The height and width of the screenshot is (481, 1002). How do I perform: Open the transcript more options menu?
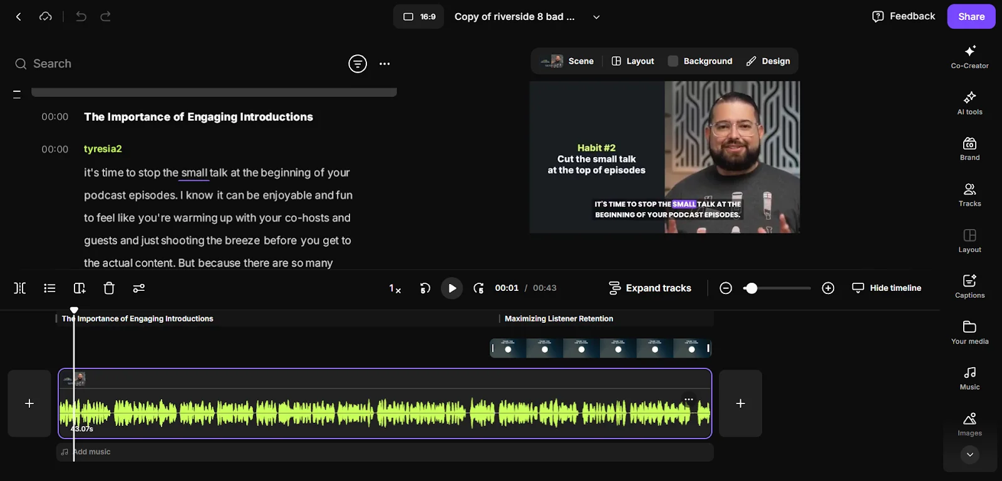click(385, 64)
